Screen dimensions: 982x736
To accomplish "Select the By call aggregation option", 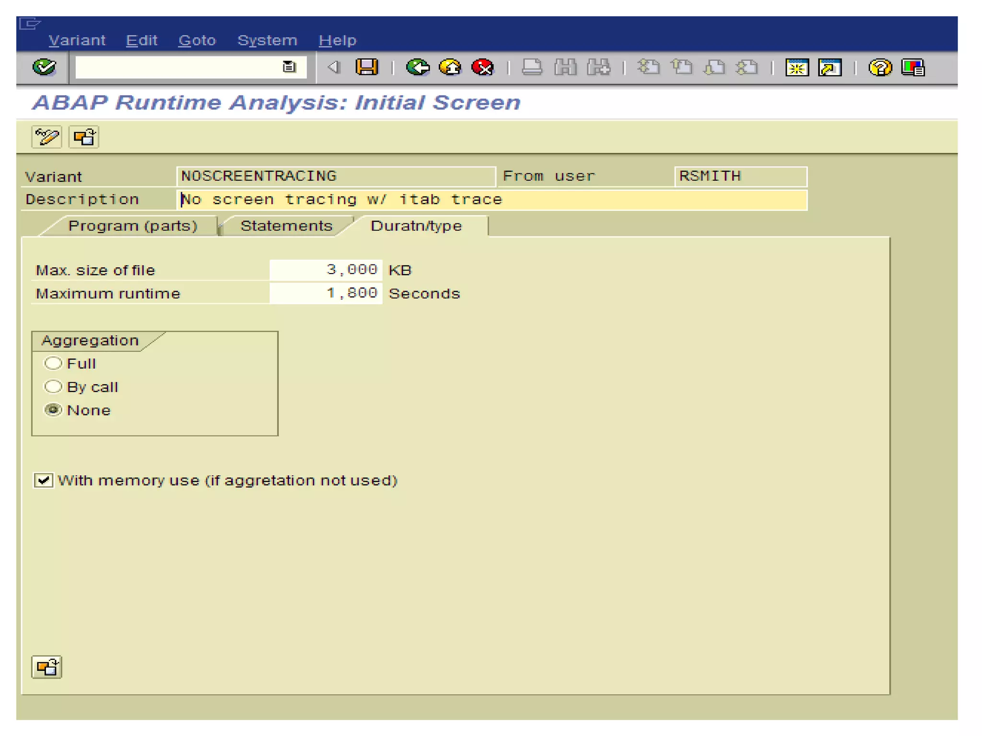I will (x=53, y=386).
